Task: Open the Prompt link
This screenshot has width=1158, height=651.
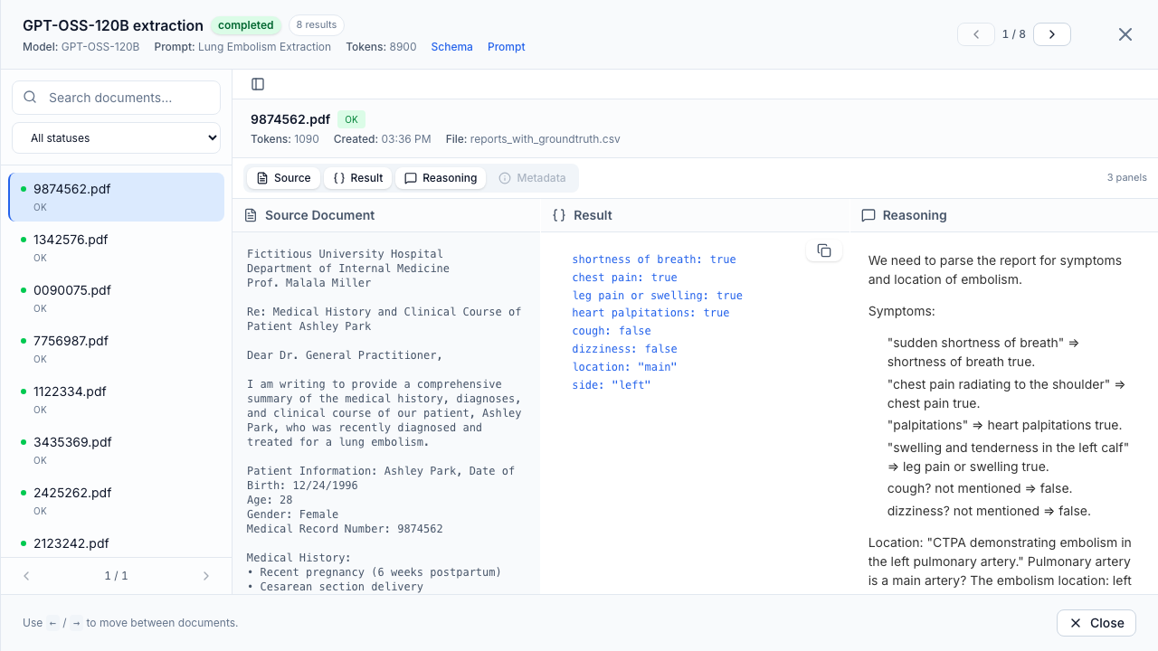Action: 507,47
